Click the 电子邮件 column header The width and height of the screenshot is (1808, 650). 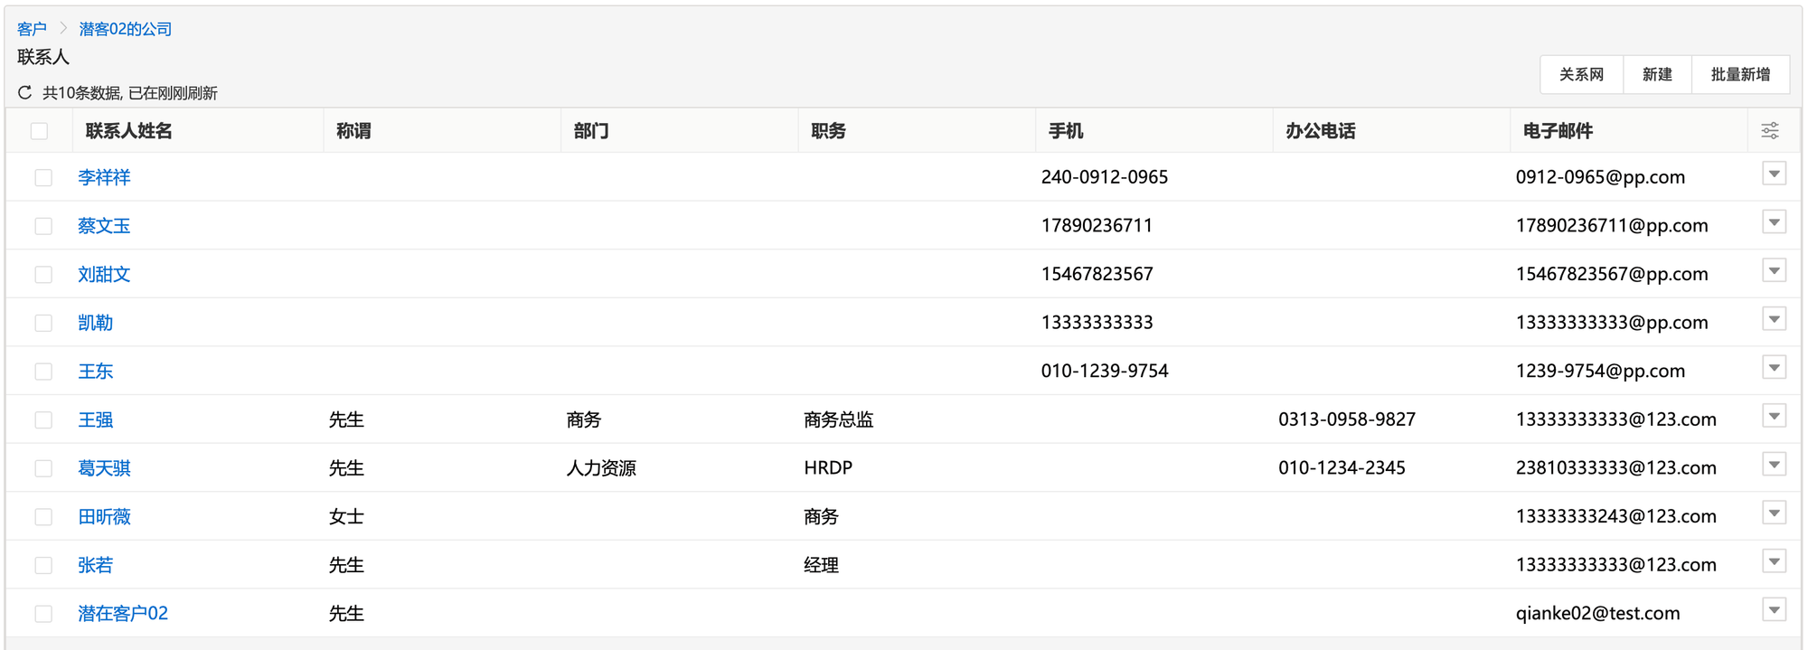1558,131
